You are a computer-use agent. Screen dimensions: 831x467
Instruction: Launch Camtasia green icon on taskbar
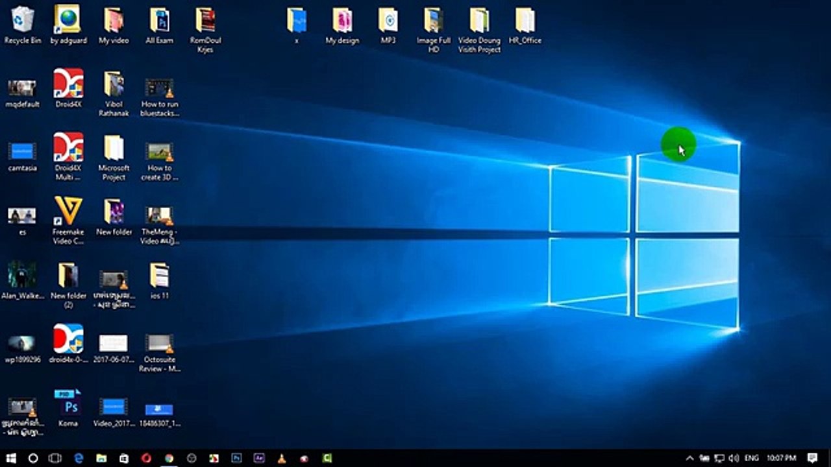pyautogui.click(x=327, y=458)
